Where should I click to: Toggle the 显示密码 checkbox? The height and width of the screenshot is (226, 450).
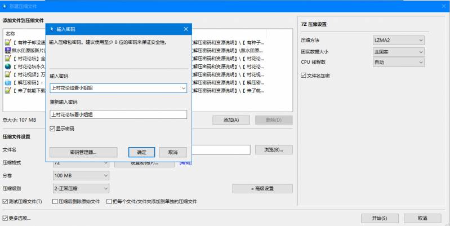[x=53, y=128]
